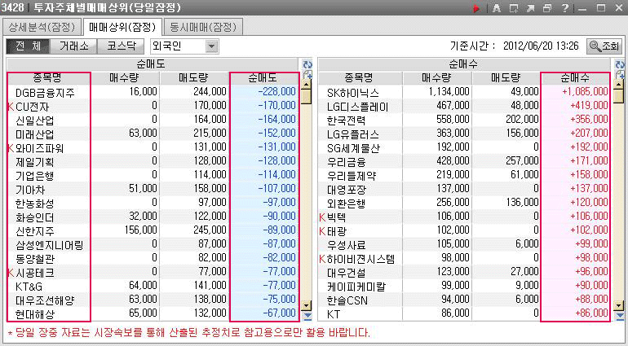This screenshot has height=346, width=628.
Task: Select the 하이비젼시스템 stock row
Action: pyautogui.click(x=465, y=258)
